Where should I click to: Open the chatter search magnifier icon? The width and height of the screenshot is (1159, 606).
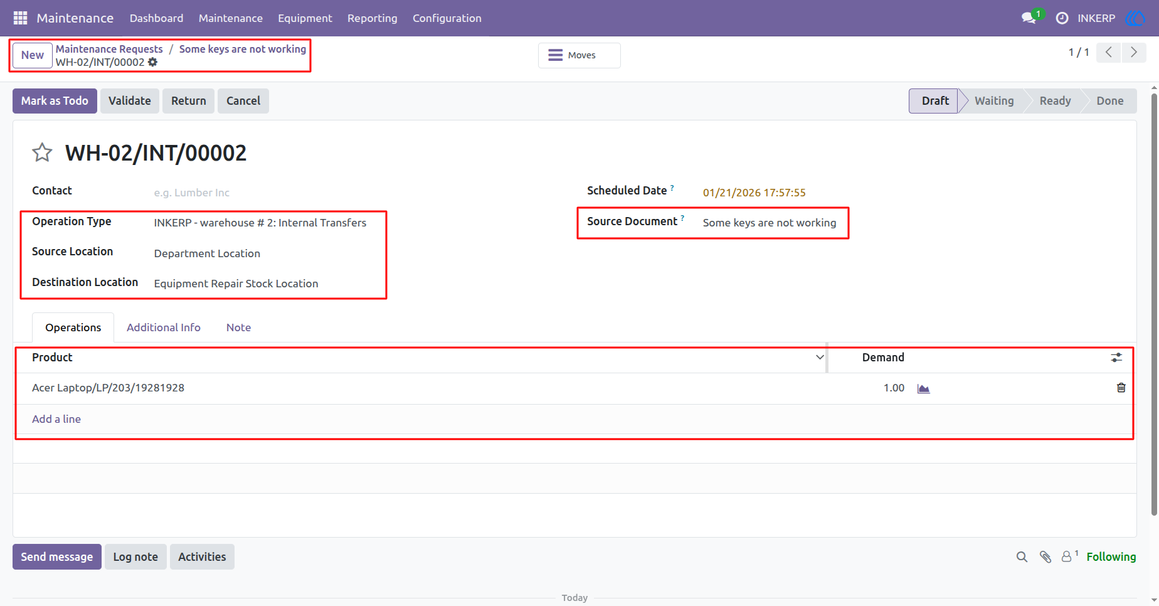[x=1022, y=557]
